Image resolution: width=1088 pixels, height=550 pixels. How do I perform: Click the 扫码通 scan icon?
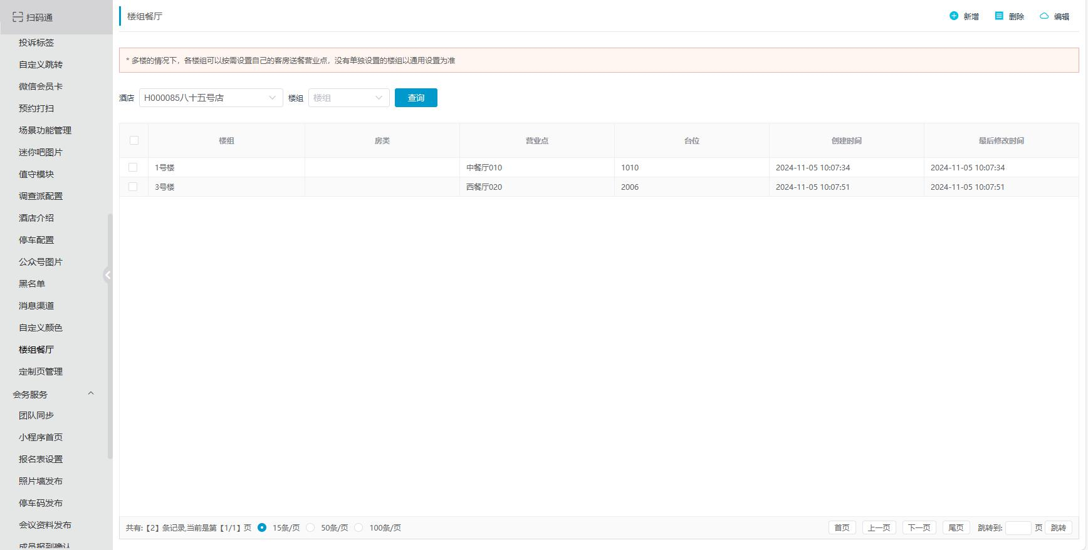click(18, 17)
